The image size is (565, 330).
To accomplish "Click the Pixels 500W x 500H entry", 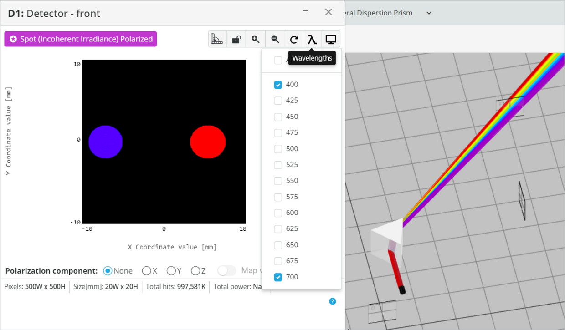I will click(35, 287).
